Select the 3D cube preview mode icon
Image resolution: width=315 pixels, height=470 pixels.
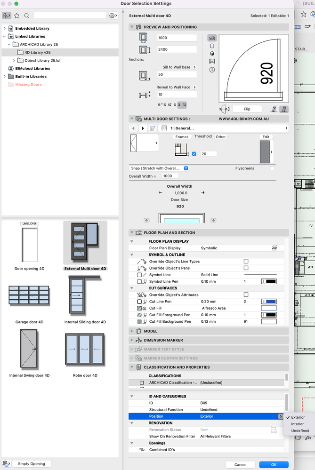[x=212, y=54]
